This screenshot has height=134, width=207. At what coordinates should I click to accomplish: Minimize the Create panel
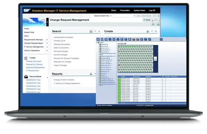point(152,31)
